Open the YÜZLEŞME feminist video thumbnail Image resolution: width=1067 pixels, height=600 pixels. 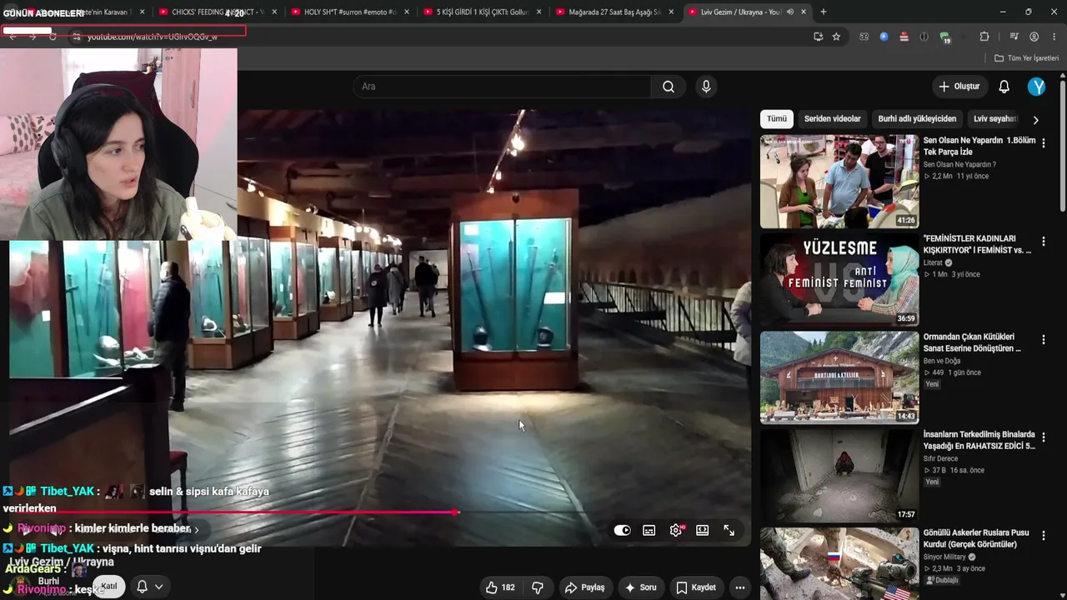[839, 279]
